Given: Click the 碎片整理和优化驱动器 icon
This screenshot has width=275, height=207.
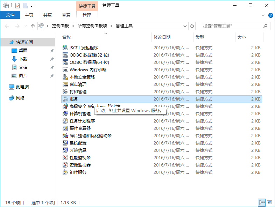Looking at the screenshot, I should [65, 136].
